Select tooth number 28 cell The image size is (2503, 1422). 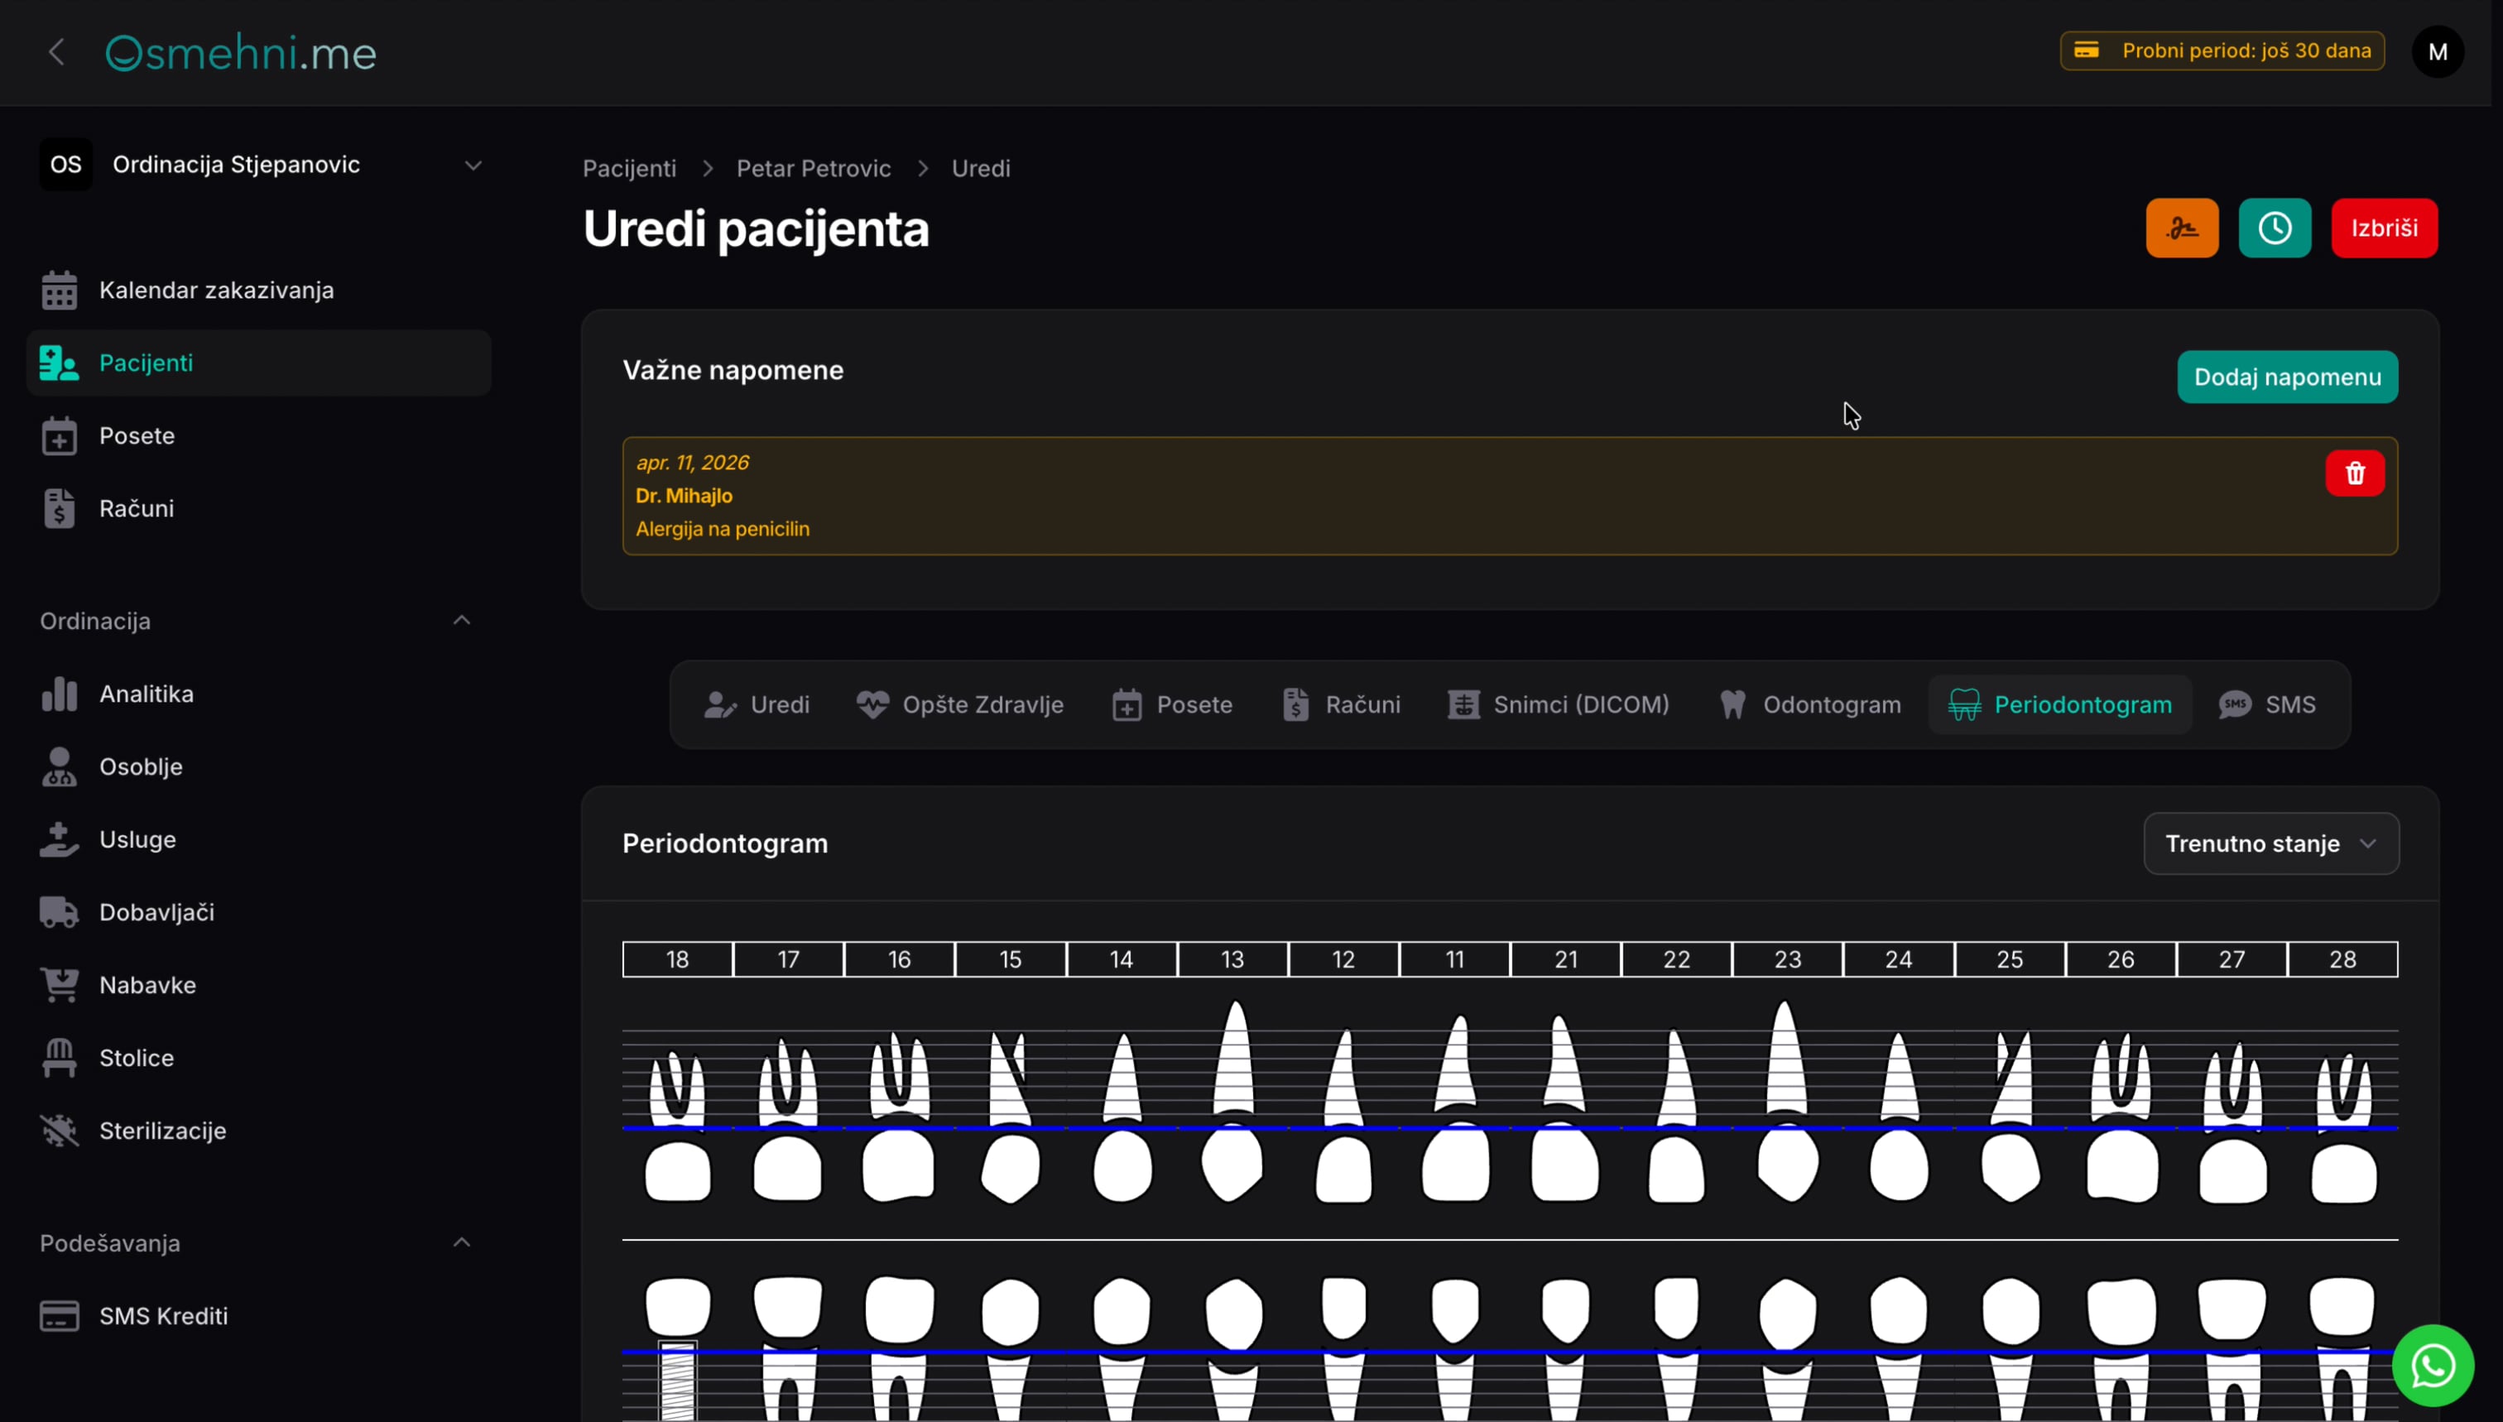click(2343, 959)
